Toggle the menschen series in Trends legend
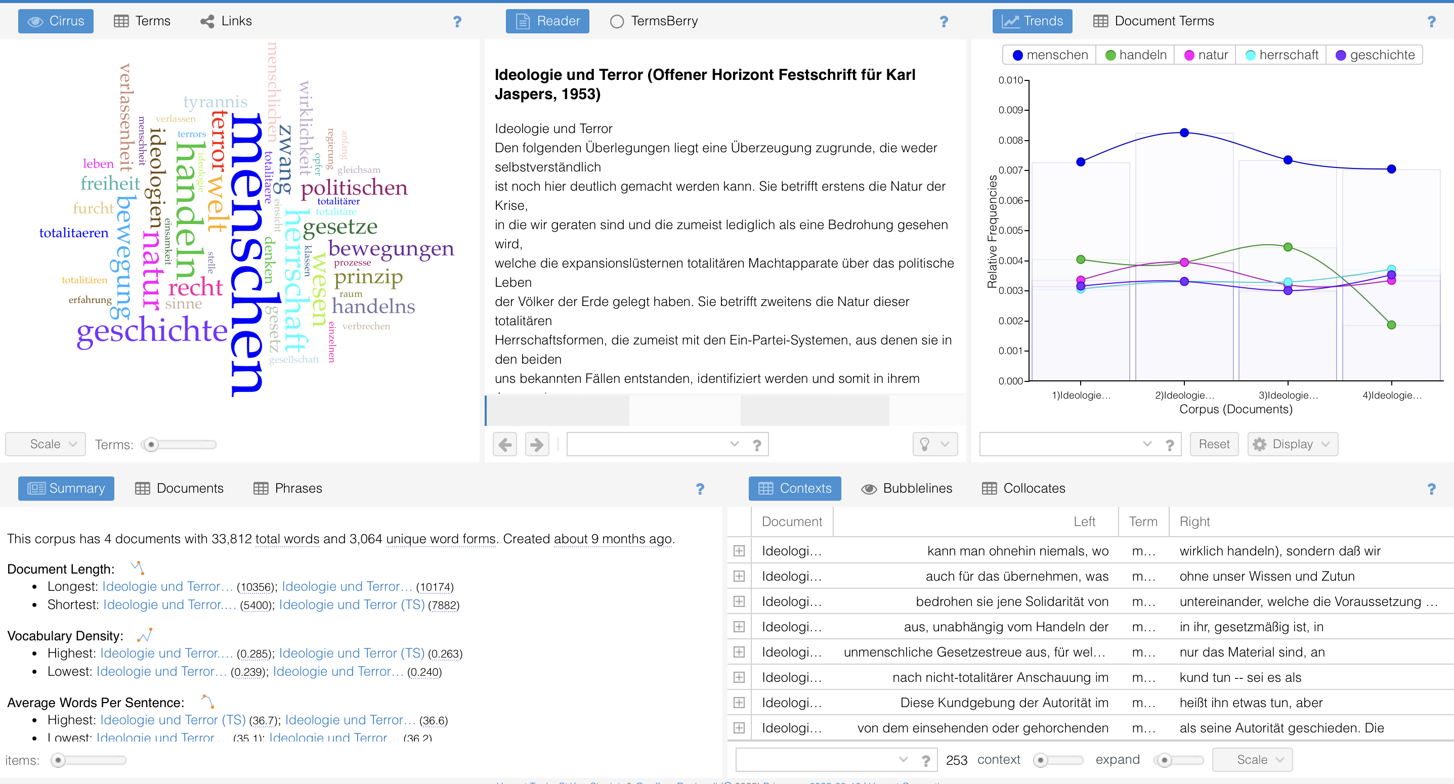 click(1050, 55)
